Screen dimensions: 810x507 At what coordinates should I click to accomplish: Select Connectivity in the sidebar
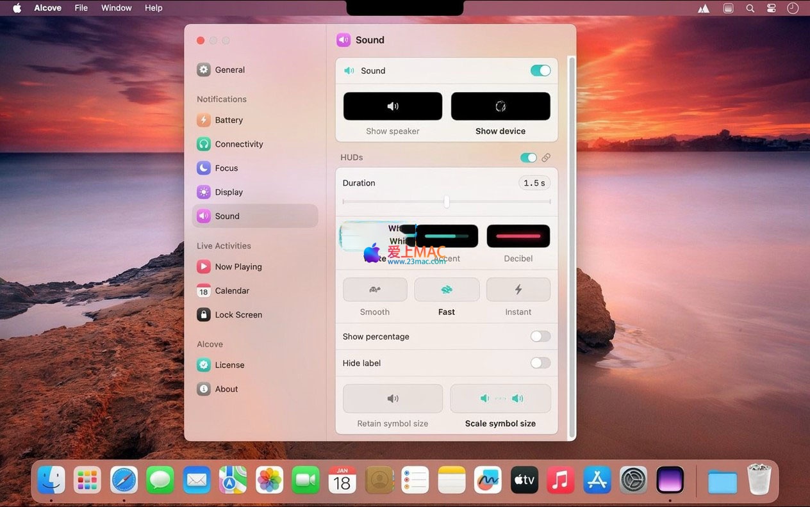pos(238,144)
